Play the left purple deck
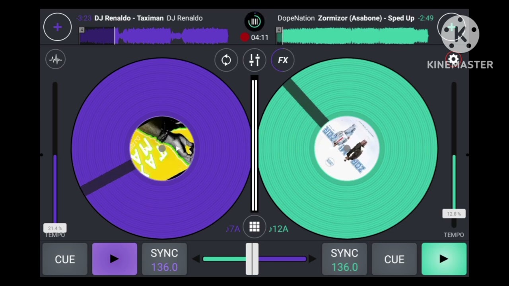509x286 pixels. [x=115, y=259]
